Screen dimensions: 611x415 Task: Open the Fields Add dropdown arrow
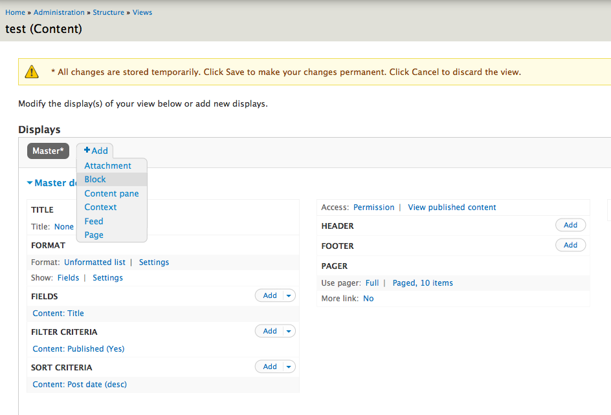(x=289, y=295)
